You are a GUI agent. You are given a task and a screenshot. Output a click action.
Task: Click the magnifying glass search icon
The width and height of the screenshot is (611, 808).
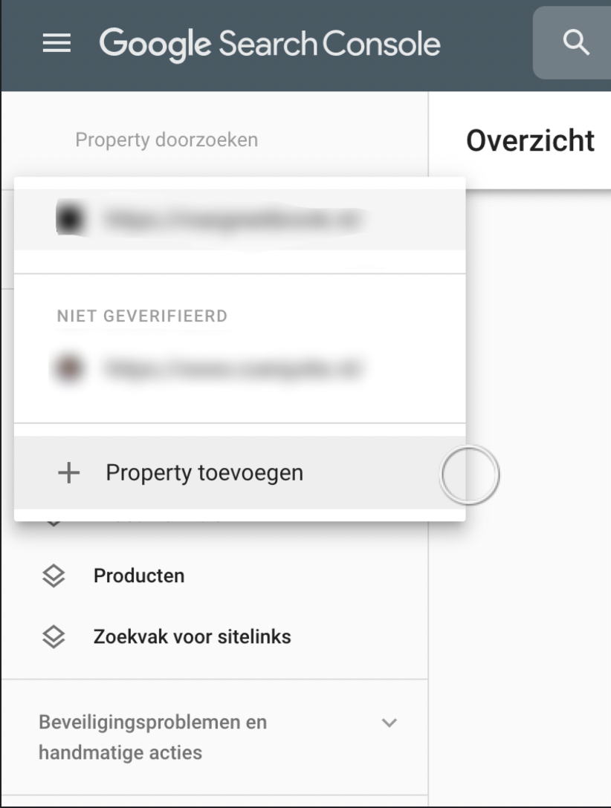click(576, 43)
